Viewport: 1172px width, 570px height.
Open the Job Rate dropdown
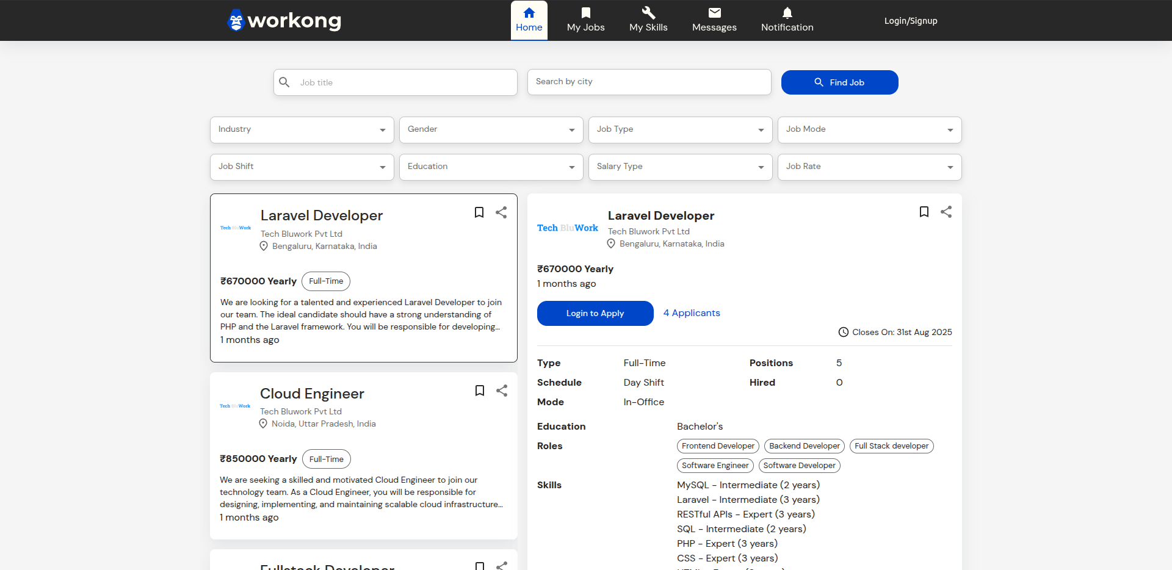[870, 167]
